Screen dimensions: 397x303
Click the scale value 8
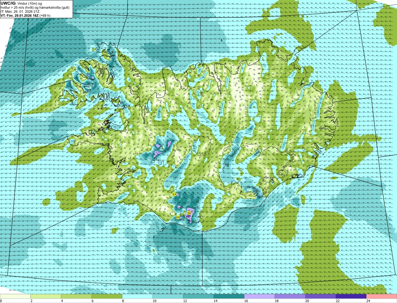123,301
